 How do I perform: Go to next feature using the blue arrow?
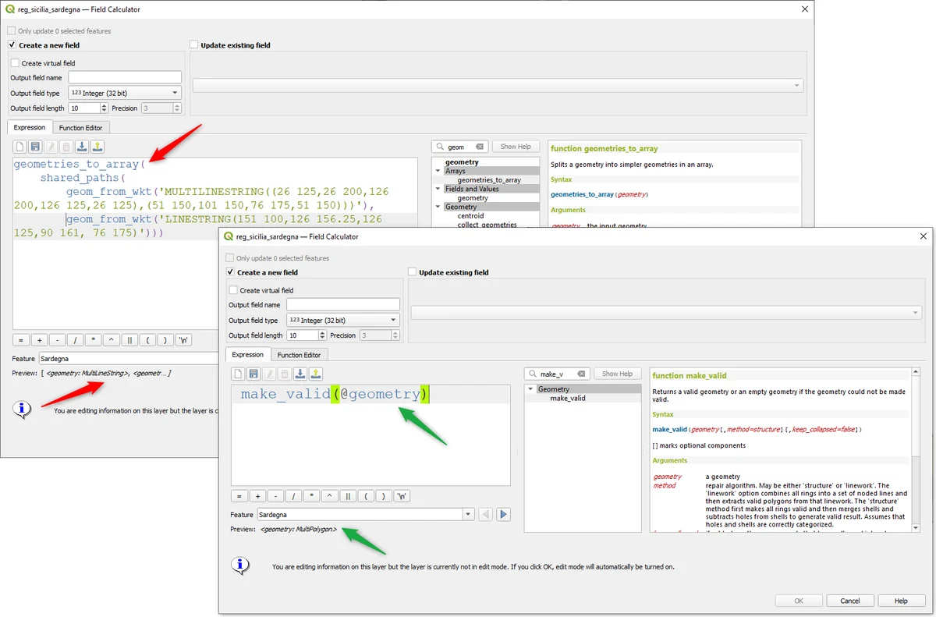[504, 515]
